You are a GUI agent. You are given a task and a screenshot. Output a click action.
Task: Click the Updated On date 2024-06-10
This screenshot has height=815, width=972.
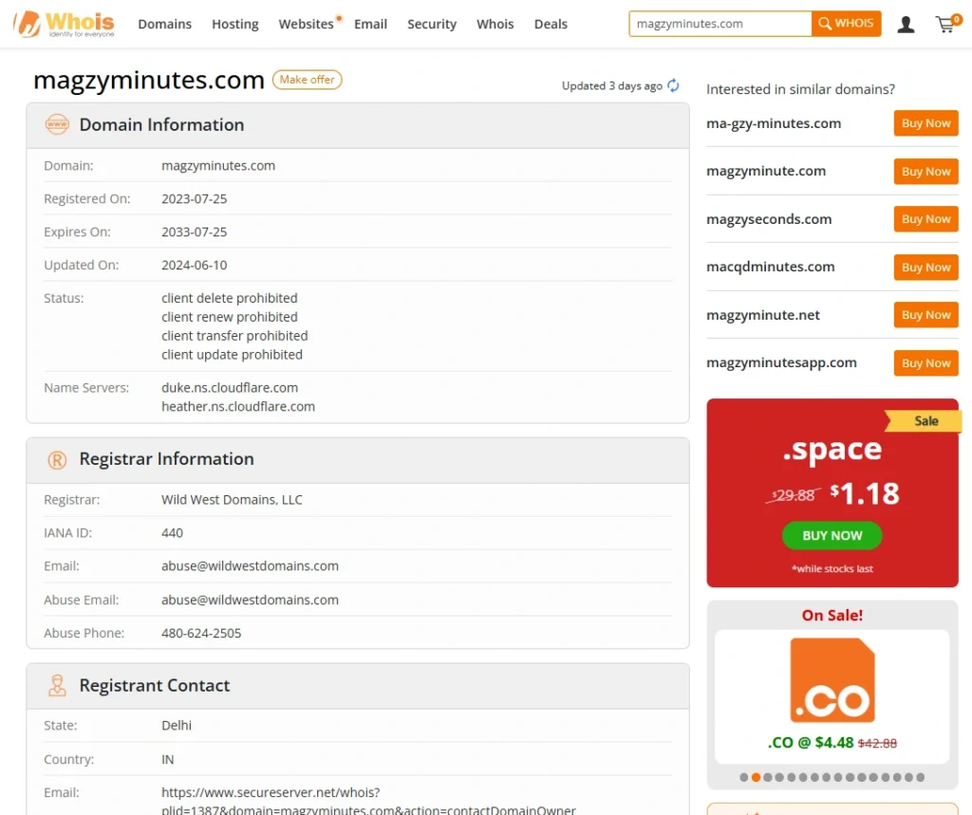[194, 266]
